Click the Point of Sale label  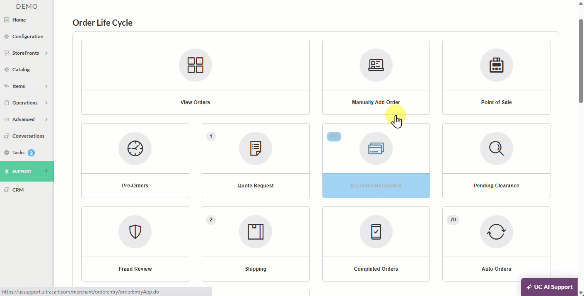point(496,102)
